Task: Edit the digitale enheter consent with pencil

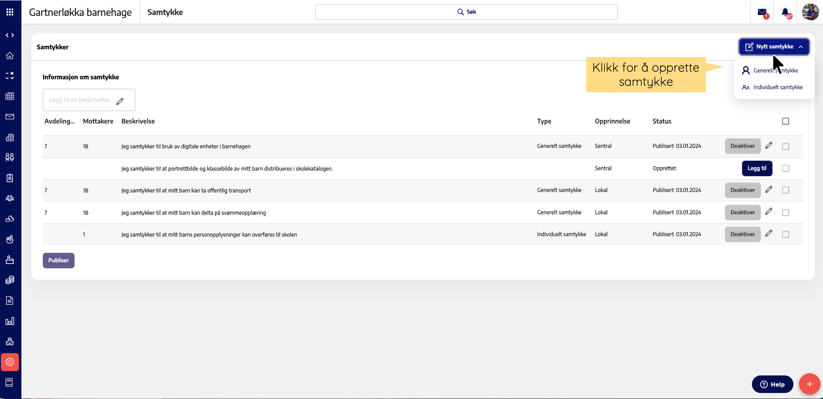Action: pos(769,146)
